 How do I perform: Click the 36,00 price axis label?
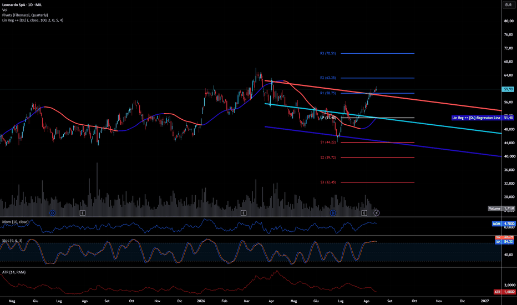pyautogui.click(x=509, y=170)
